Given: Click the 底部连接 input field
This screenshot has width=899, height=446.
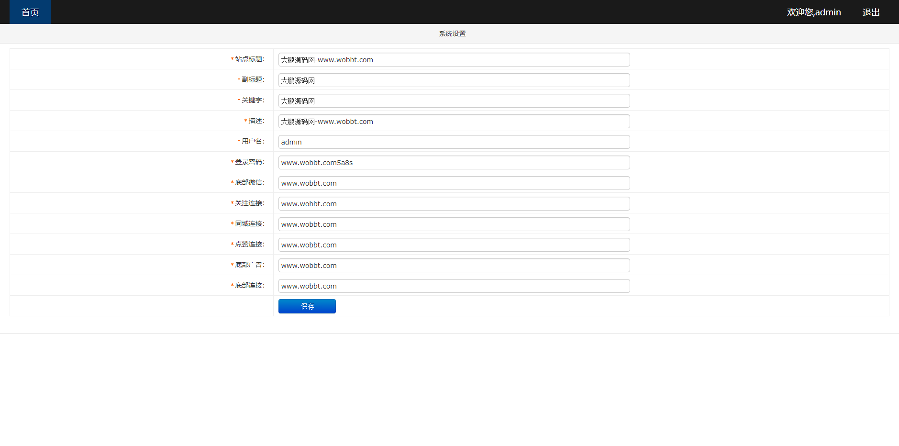Looking at the screenshot, I should click(453, 286).
